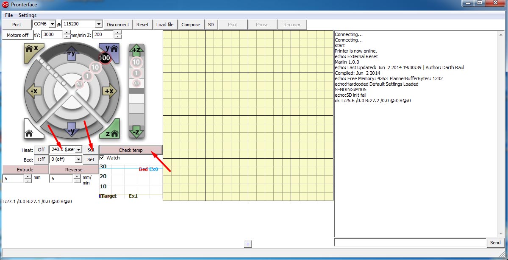Click Reverse button
The height and width of the screenshot is (260, 508).
(x=74, y=170)
